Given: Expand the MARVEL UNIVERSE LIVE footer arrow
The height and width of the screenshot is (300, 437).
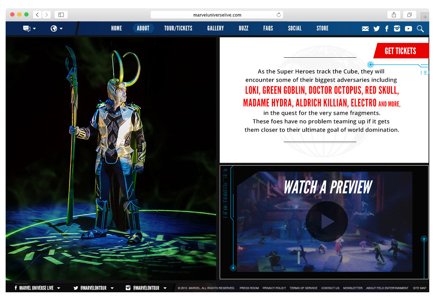Looking at the screenshot, I should pos(58,288).
